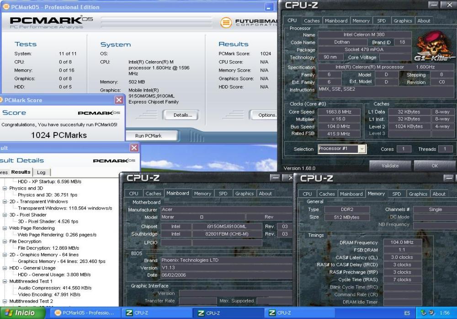Click the 1024 PCMarks score text
The width and height of the screenshot is (457, 319).
coord(59,135)
